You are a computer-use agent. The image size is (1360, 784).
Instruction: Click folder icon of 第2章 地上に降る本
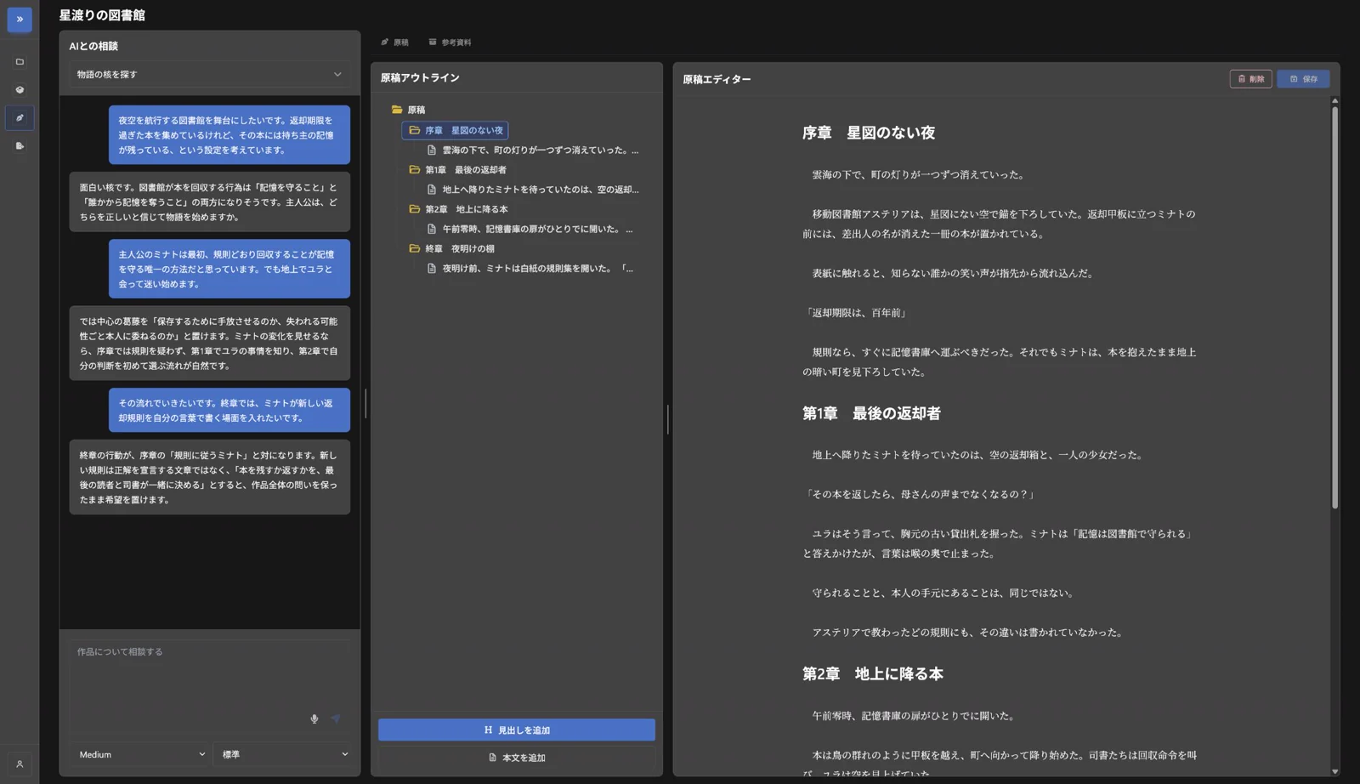coord(415,209)
